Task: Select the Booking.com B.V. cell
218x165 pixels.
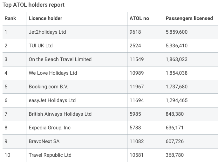Action: [48, 87]
